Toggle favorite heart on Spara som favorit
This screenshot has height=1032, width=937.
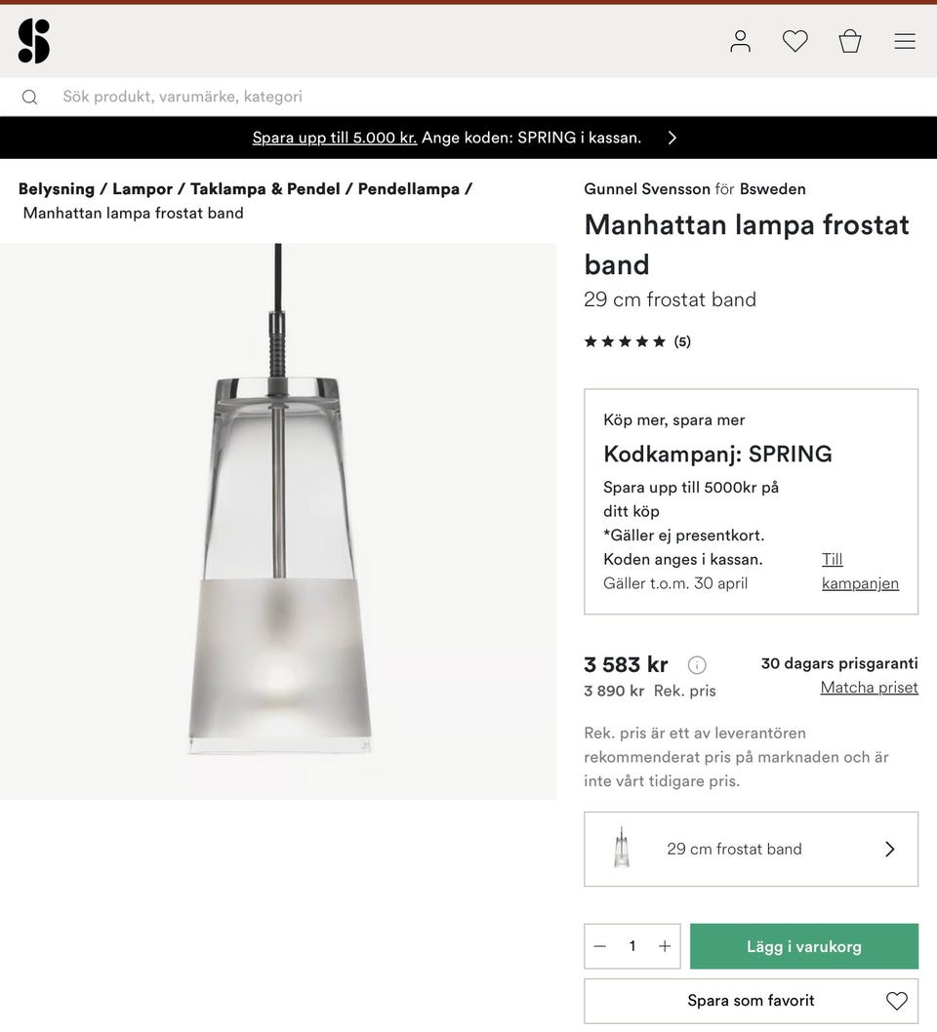[x=896, y=1000]
